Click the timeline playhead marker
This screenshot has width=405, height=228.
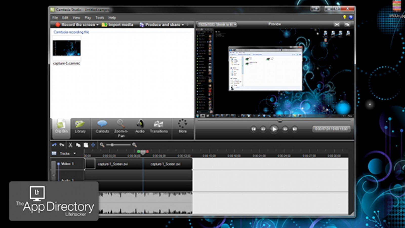[143, 153]
